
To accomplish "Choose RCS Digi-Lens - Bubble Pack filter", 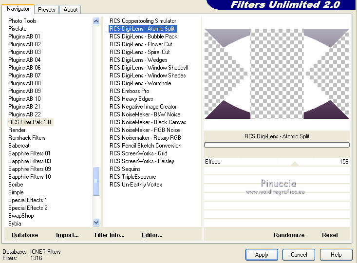I will (x=144, y=37).
